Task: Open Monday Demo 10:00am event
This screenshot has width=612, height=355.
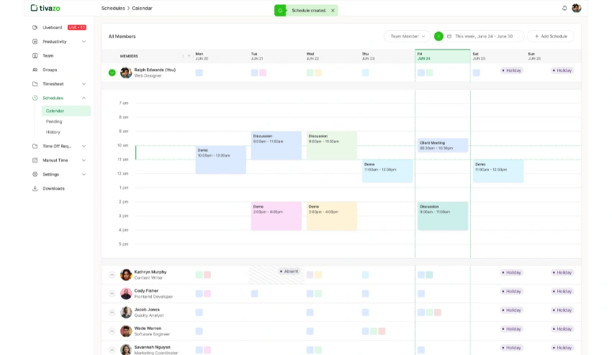Action: click(x=221, y=160)
